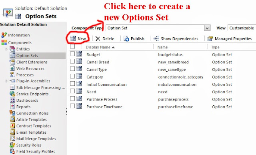256x155 pixels.
Task: Click the Entities icon
Action: coord(12,49)
